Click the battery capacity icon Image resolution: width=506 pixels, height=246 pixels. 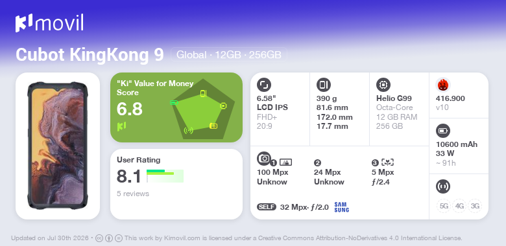(443, 131)
